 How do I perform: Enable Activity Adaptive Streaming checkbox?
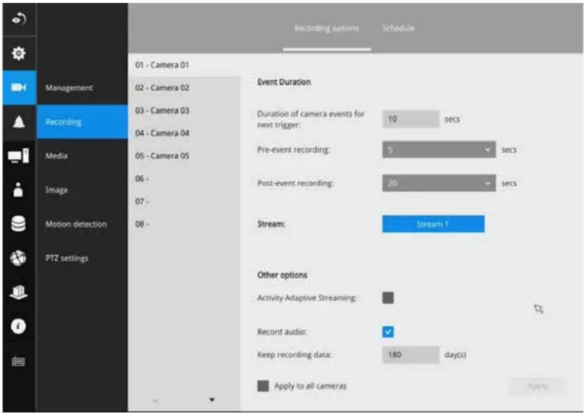(388, 297)
